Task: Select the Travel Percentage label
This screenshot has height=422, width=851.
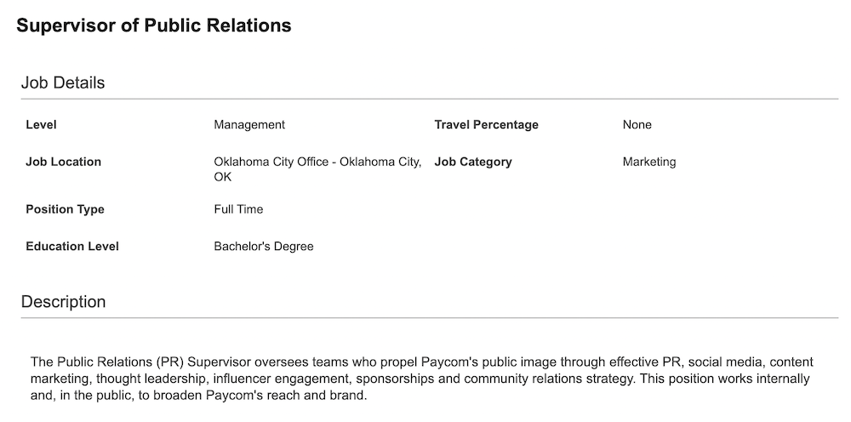Action: coord(486,125)
